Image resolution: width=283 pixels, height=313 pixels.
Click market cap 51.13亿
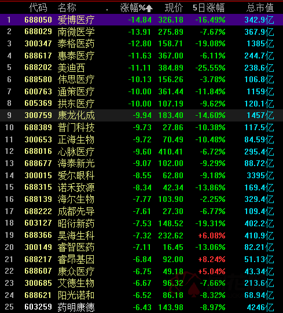(x=259, y=259)
